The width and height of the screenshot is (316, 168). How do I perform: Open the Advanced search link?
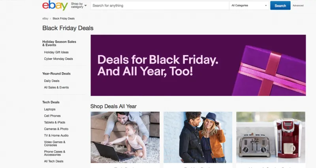(x=298, y=6)
